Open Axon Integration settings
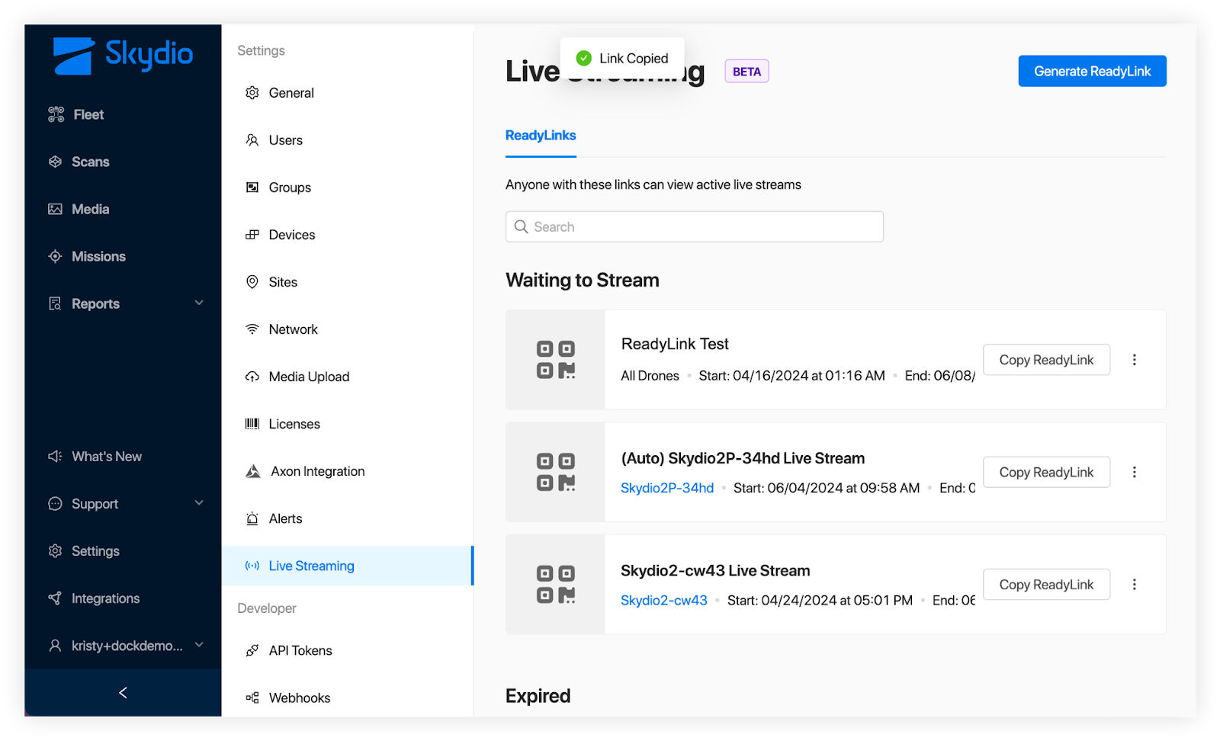The width and height of the screenshot is (1220, 741). pyautogui.click(x=317, y=471)
